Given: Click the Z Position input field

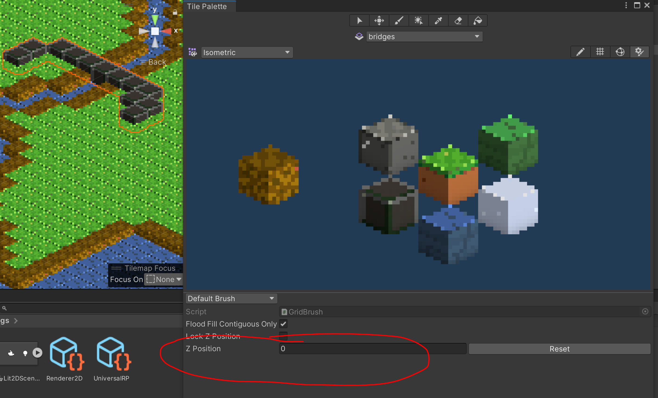Looking at the screenshot, I should click(372, 349).
